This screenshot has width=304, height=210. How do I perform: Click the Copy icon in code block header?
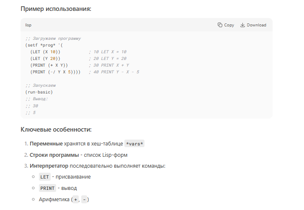click(x=220, y=25)
